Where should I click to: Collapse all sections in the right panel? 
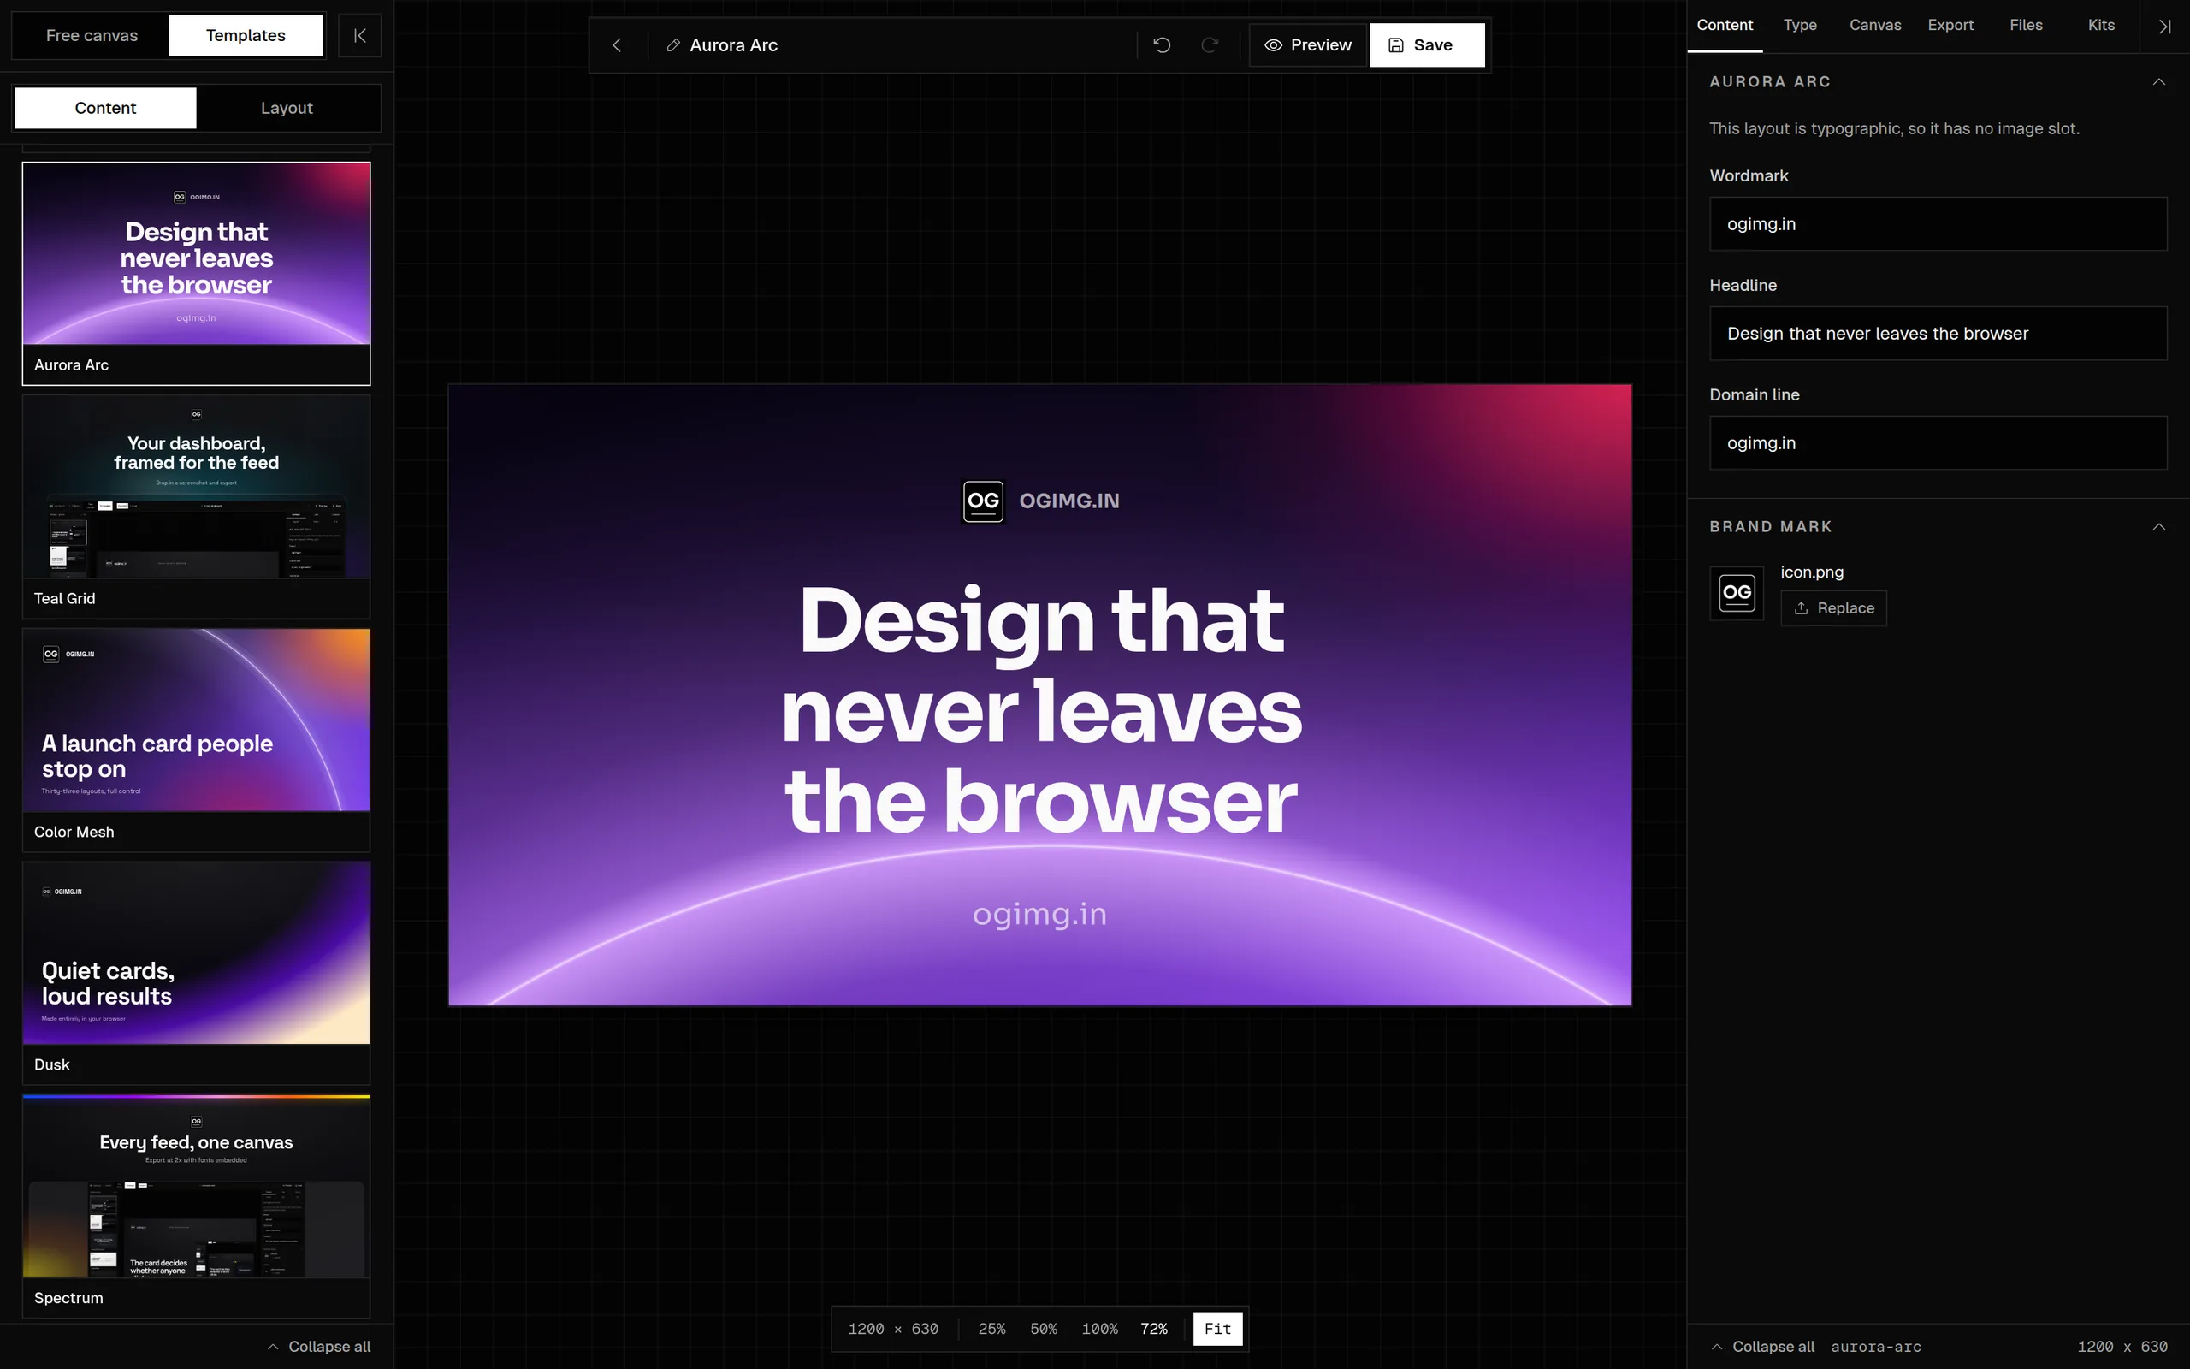pos(1764,1347)
